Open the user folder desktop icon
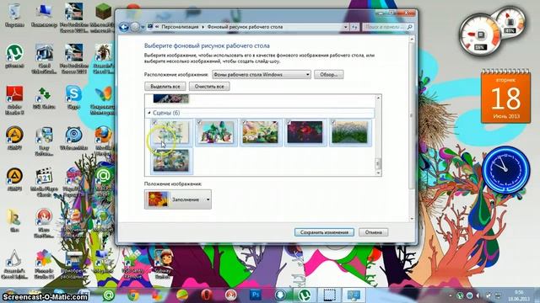 pos(14,220)
